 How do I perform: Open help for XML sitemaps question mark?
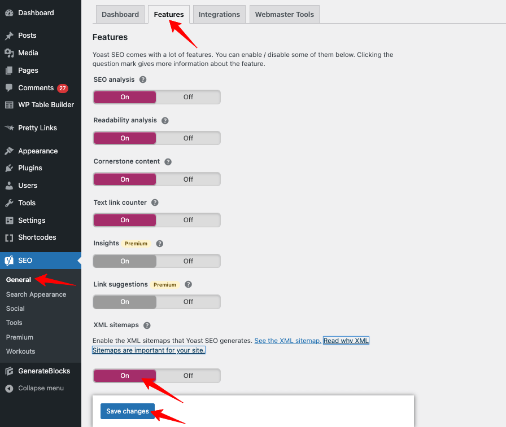[x=147, y=325]
